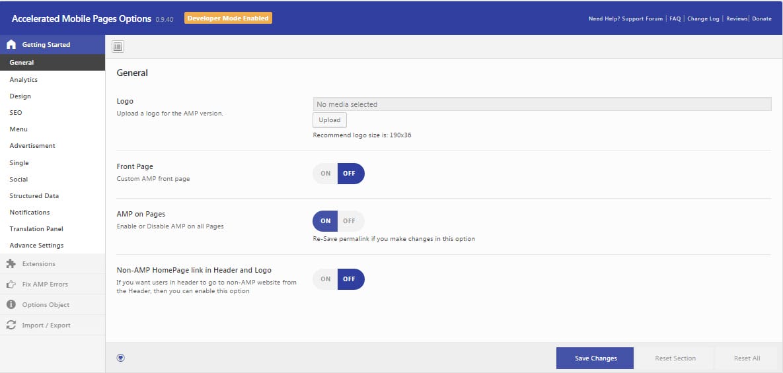Click the Import / Export refresh icon
Screen dimensions: 783x373
tap(11, 325)
